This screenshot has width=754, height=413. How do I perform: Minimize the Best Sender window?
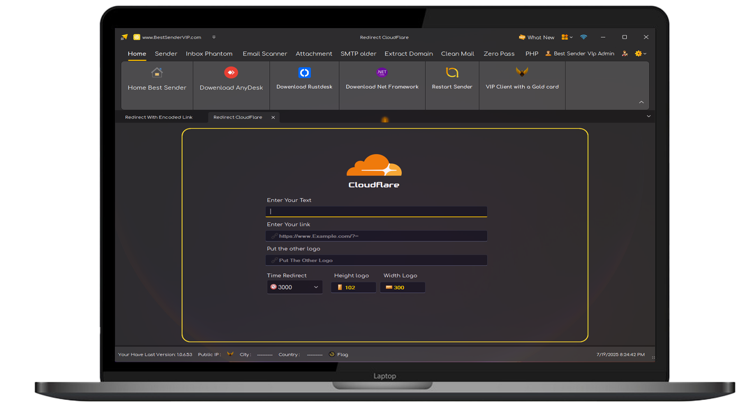603,37
